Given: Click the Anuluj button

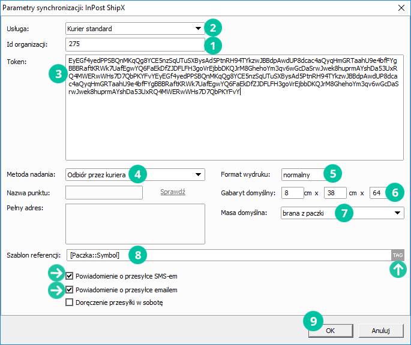Looking at the screenshot, I should (x=381, y=331).
